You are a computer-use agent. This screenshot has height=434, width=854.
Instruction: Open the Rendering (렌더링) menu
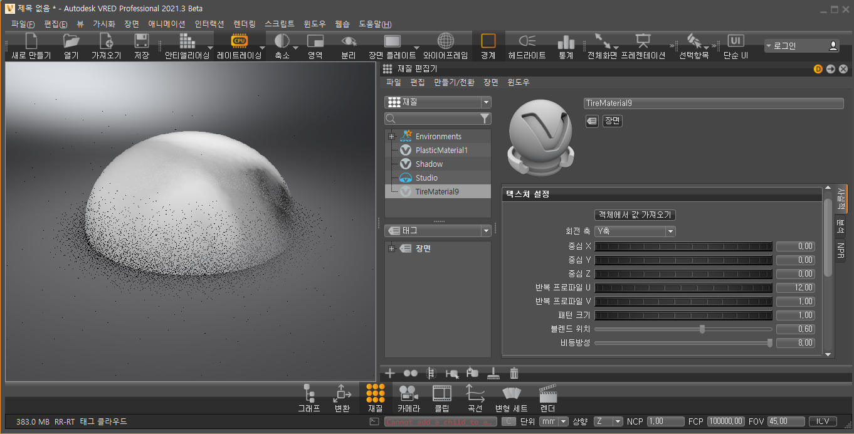tap(244, 24)
